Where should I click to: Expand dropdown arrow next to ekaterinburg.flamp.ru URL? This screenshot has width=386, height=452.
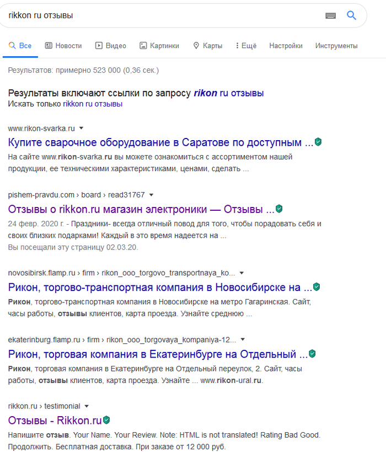243,339
